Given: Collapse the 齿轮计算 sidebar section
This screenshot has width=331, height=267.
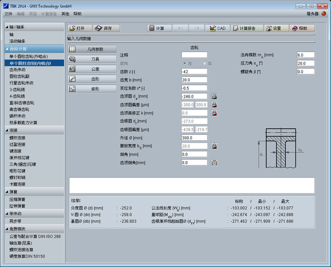Looking at the screenshot, I should tap(34, 49).
